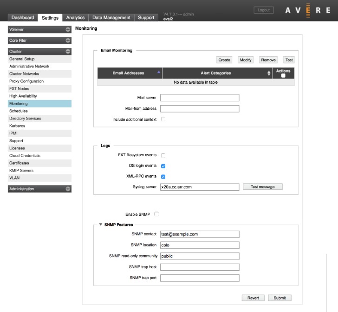Click the Administration section header
Image resolution: width=338 pixels, height=312 pixels.
[39, 189]
